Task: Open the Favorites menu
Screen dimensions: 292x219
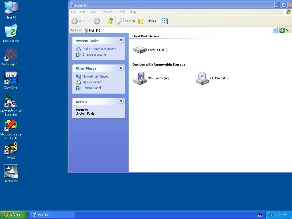Action: tap(107, 12)
